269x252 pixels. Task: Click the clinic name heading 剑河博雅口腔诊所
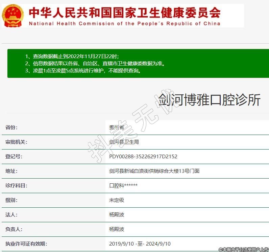[210, 100]
